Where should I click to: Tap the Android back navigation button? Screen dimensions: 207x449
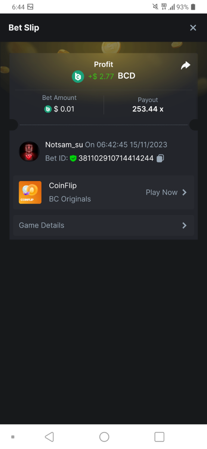(49, 437)
